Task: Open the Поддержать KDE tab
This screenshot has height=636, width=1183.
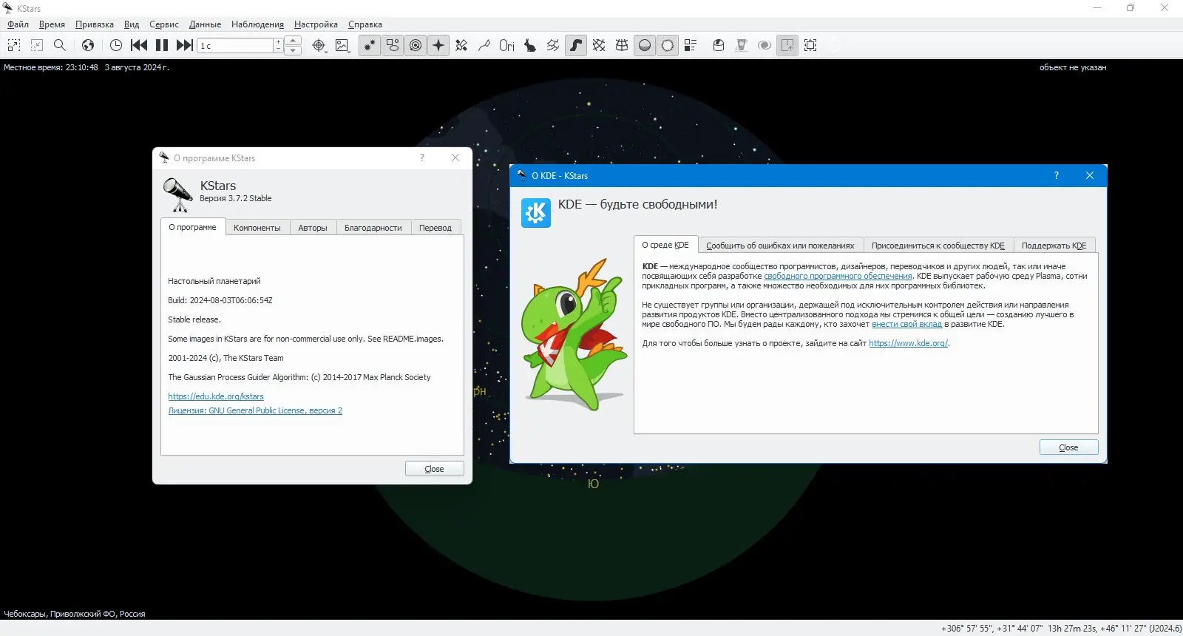Action: pyautogui.click(x=1054, y=246)
